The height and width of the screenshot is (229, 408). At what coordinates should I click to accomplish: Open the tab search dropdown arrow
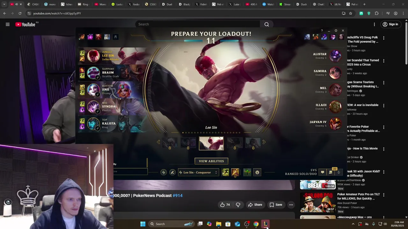(4, 4)
